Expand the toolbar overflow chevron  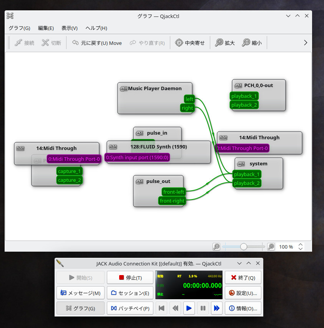point(305,43)
